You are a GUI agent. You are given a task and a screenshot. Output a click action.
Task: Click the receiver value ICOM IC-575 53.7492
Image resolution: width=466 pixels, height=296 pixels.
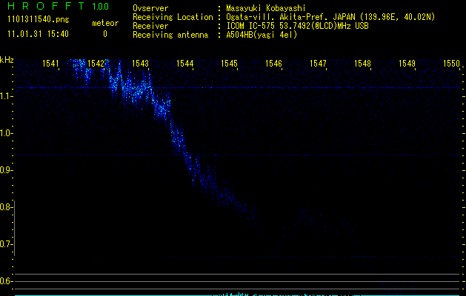pos(297,26)
